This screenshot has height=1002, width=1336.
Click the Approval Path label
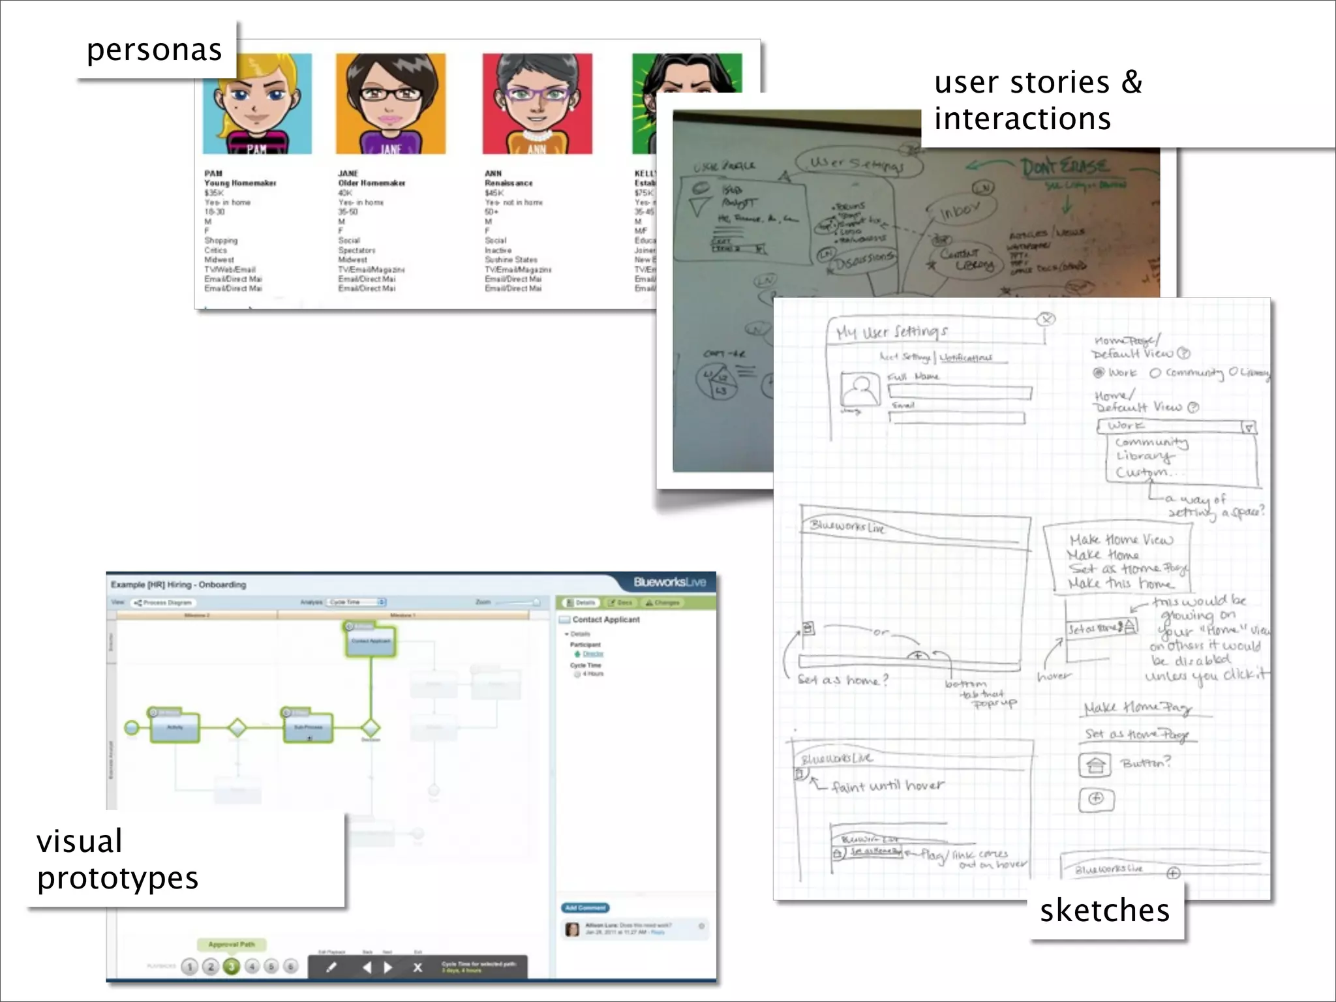(x=232, y=945)
